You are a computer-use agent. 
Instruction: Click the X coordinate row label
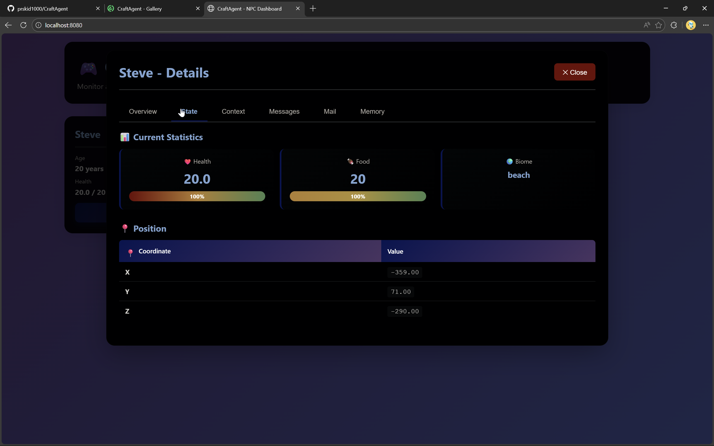pyautogui.click(x=127, y=272)
